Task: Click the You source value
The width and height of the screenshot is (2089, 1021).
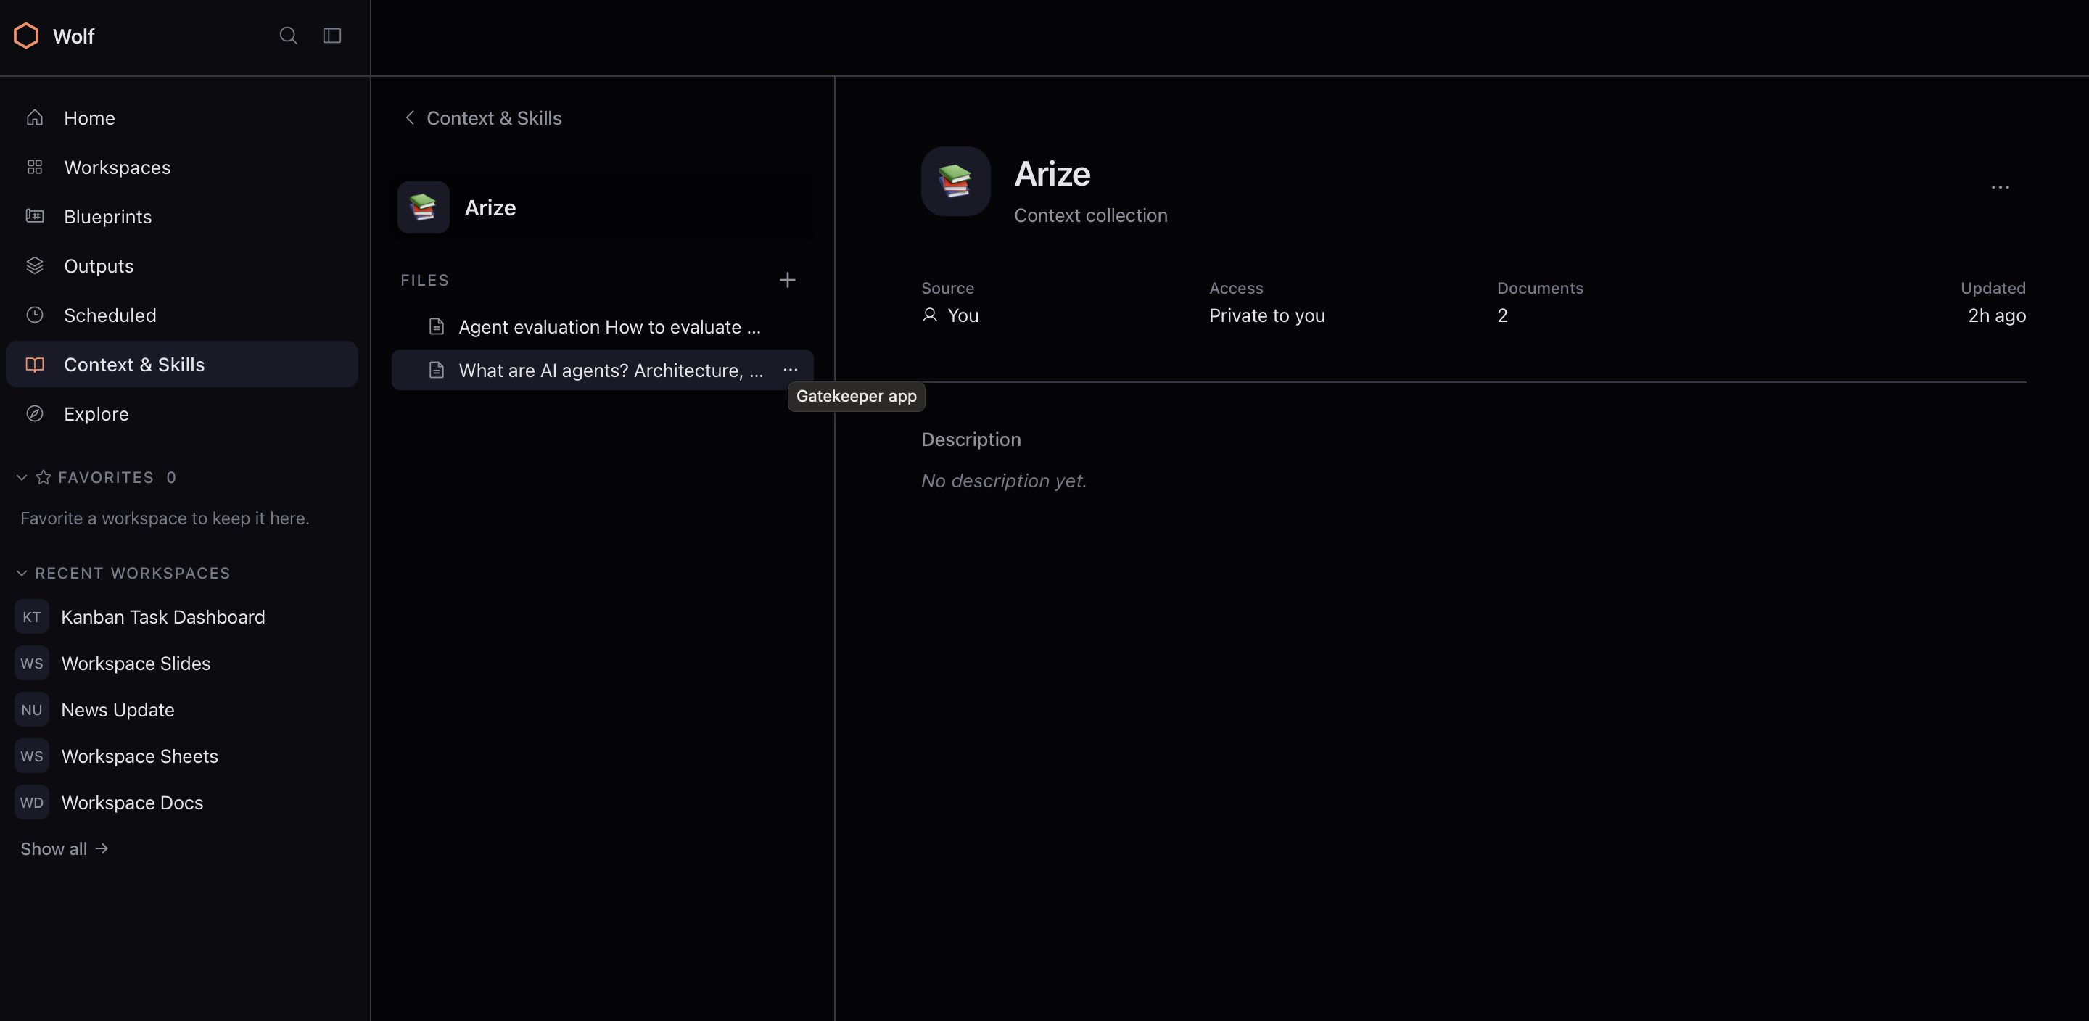Action: [950, 316]
